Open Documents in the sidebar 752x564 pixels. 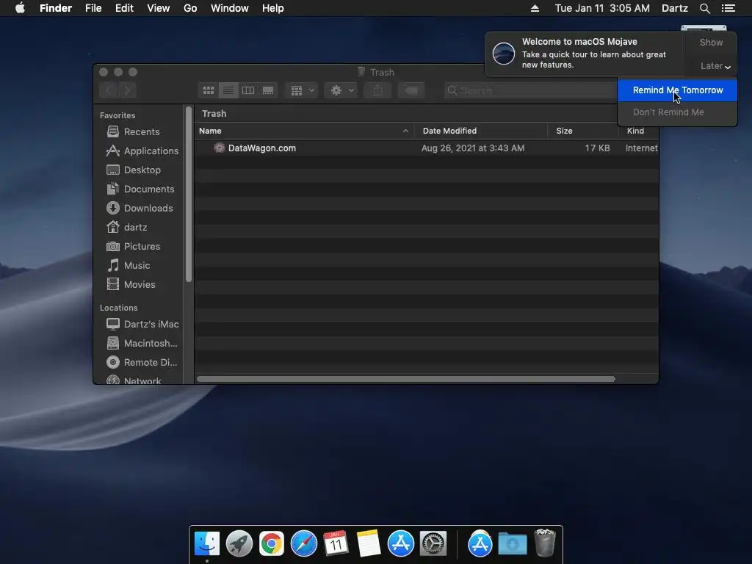140,189
